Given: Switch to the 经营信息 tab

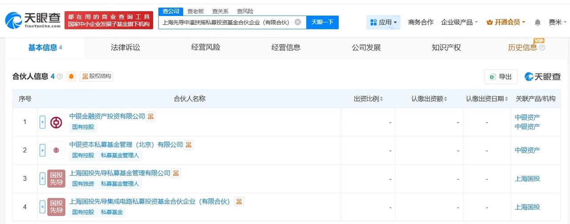Looking at the screenshot, I should 286,48.
